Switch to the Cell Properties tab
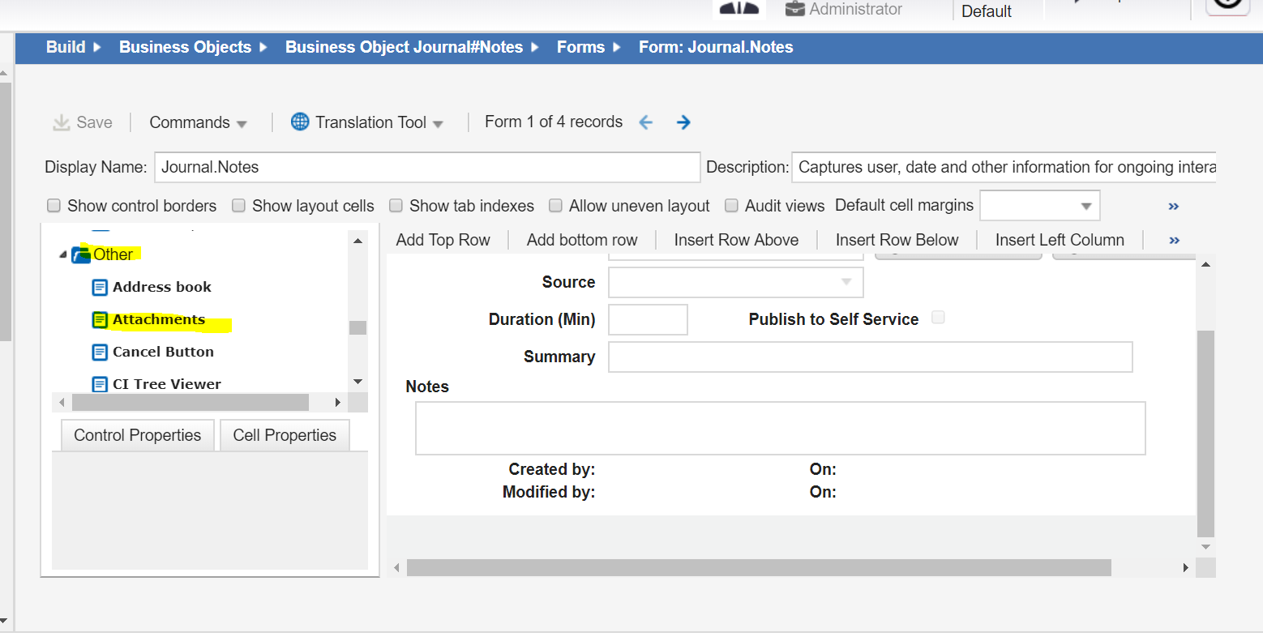Image resolution: width=1263 pixels, height=641 pixels. [x=285, y=435]
